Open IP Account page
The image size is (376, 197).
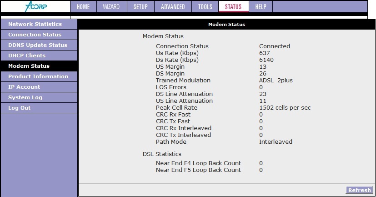click(39, 87)
